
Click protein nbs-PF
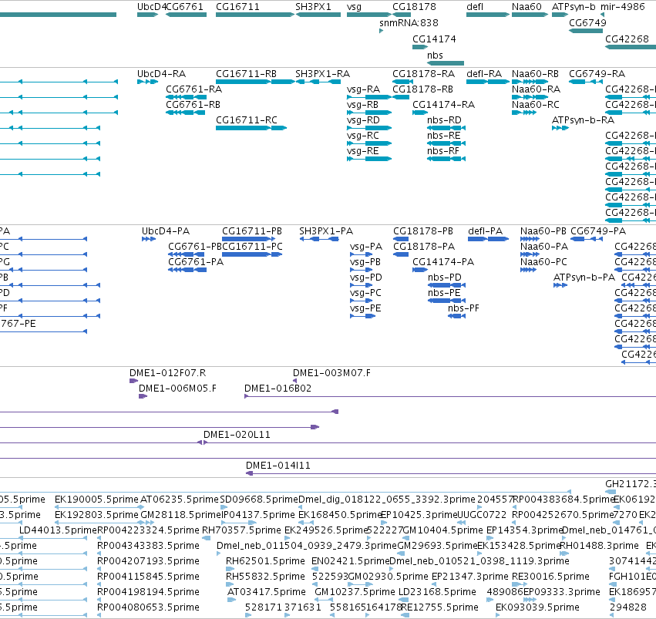coord(463,308)
